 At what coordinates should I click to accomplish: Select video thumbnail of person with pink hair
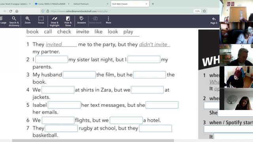pos(236,77)
